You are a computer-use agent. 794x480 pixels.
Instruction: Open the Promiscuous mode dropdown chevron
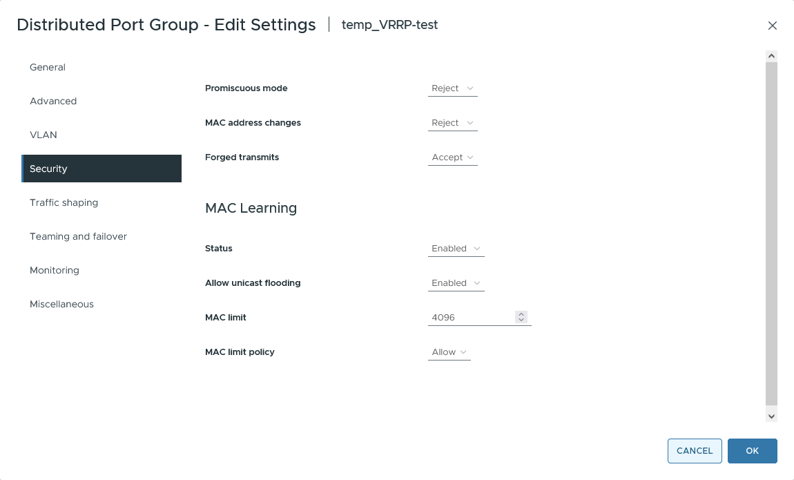470,88
